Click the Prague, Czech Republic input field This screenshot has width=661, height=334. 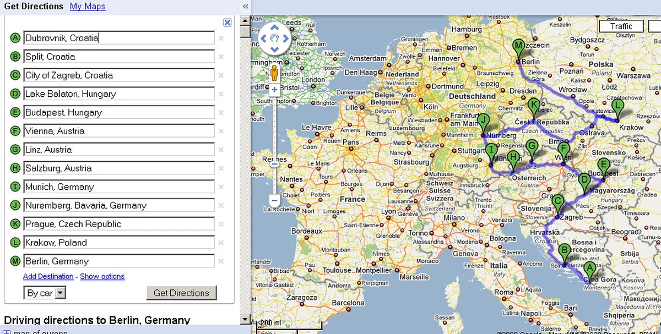click(119, 224)
